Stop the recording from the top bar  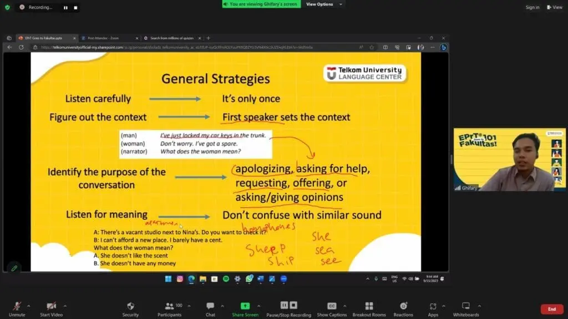75,8
